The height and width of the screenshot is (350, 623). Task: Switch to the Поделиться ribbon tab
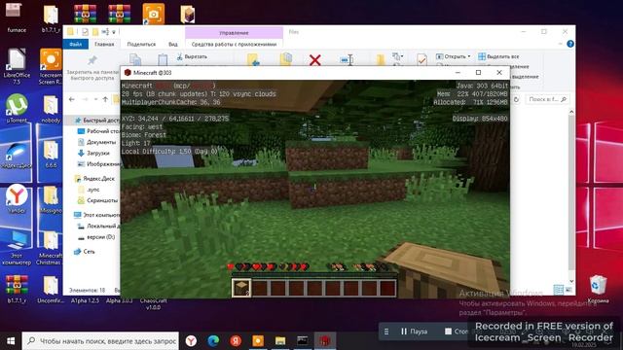point(141,44)
